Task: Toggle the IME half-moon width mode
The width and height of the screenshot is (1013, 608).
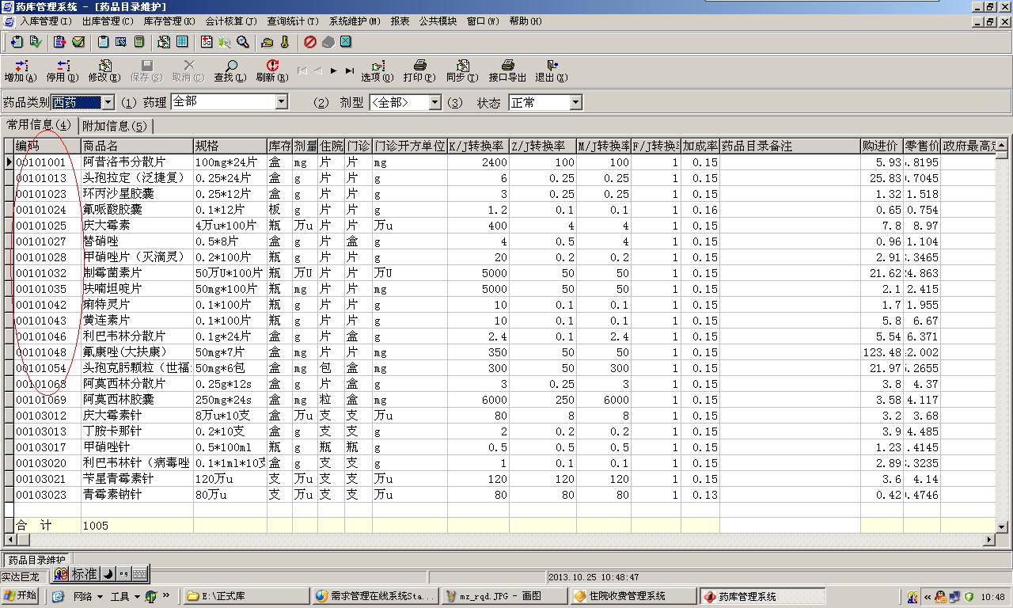Action: pyautogui.click(x=108, y=574)
